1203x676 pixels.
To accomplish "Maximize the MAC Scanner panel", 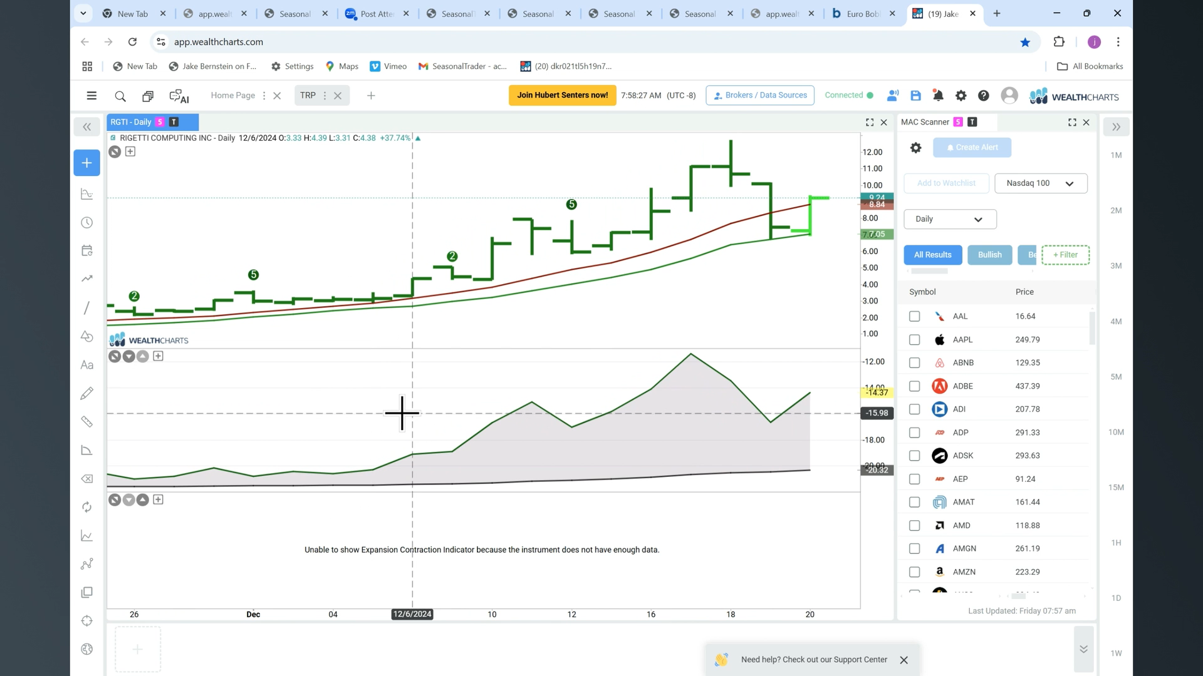I will [1072, 122].
